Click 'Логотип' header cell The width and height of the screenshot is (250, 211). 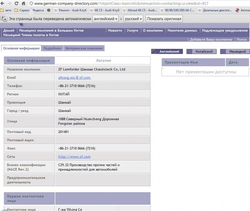coord(103,60)
